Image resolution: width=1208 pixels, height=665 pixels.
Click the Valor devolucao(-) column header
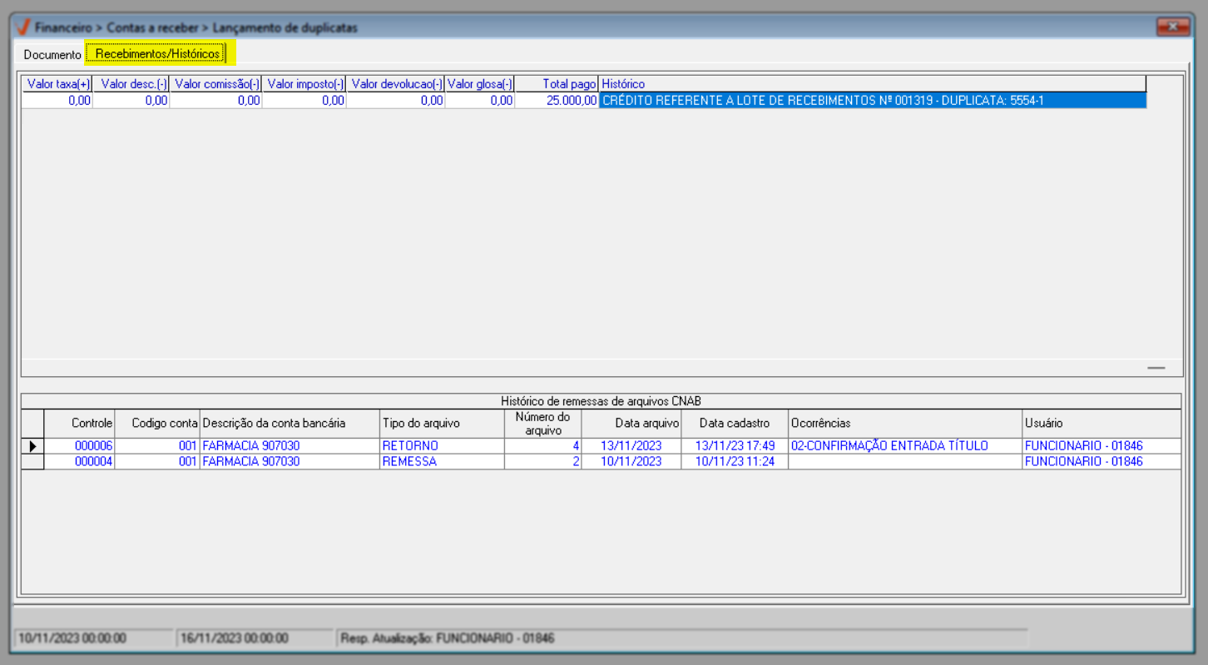click(x=396, y=84)
